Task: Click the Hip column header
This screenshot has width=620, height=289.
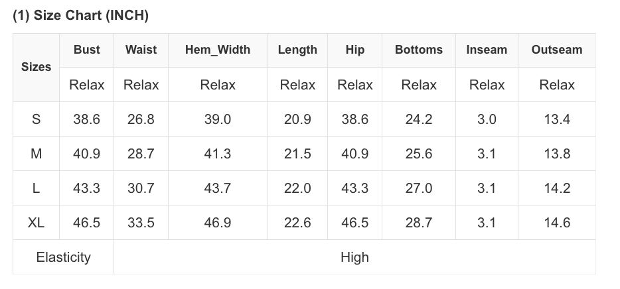Action: point(354,50)
